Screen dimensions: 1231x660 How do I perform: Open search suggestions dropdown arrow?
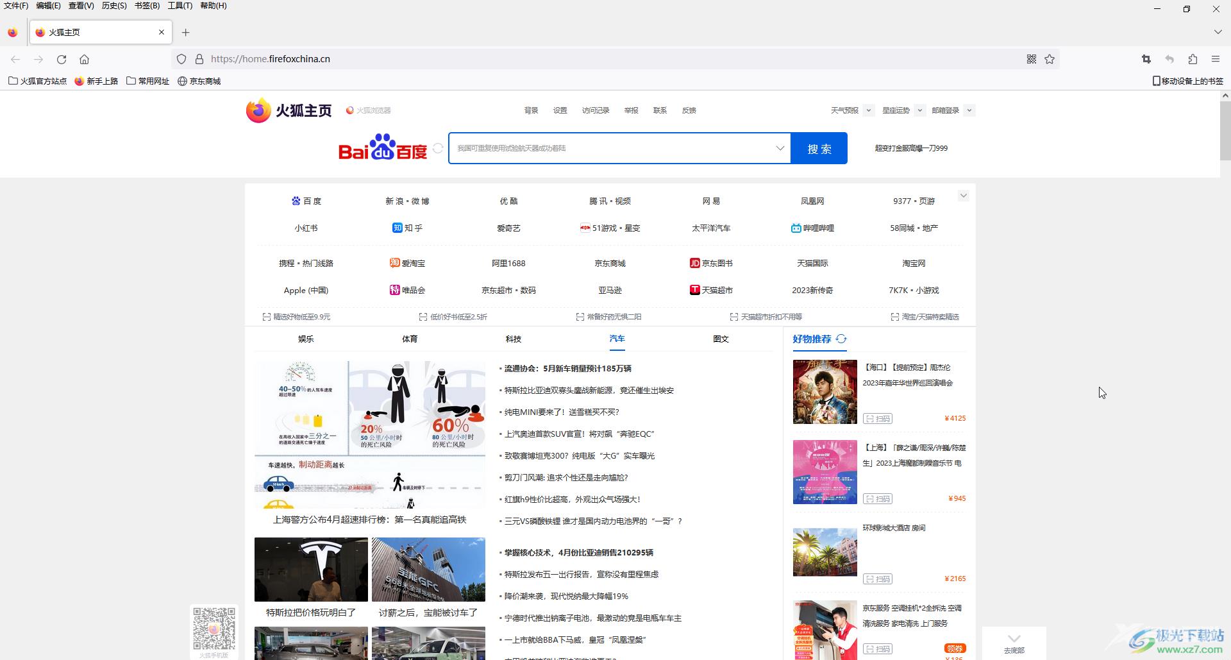click(x=780, y=148)
